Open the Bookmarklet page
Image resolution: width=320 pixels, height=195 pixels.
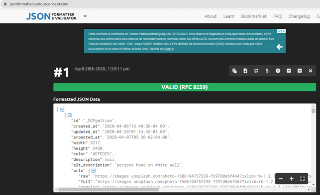254,16
